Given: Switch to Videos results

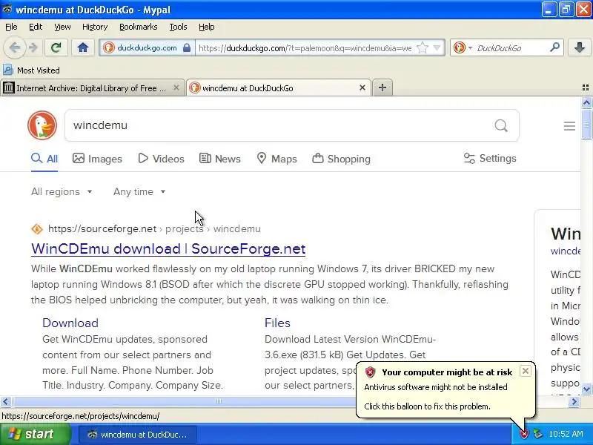Looking at the screenshot, I should 161,159.
